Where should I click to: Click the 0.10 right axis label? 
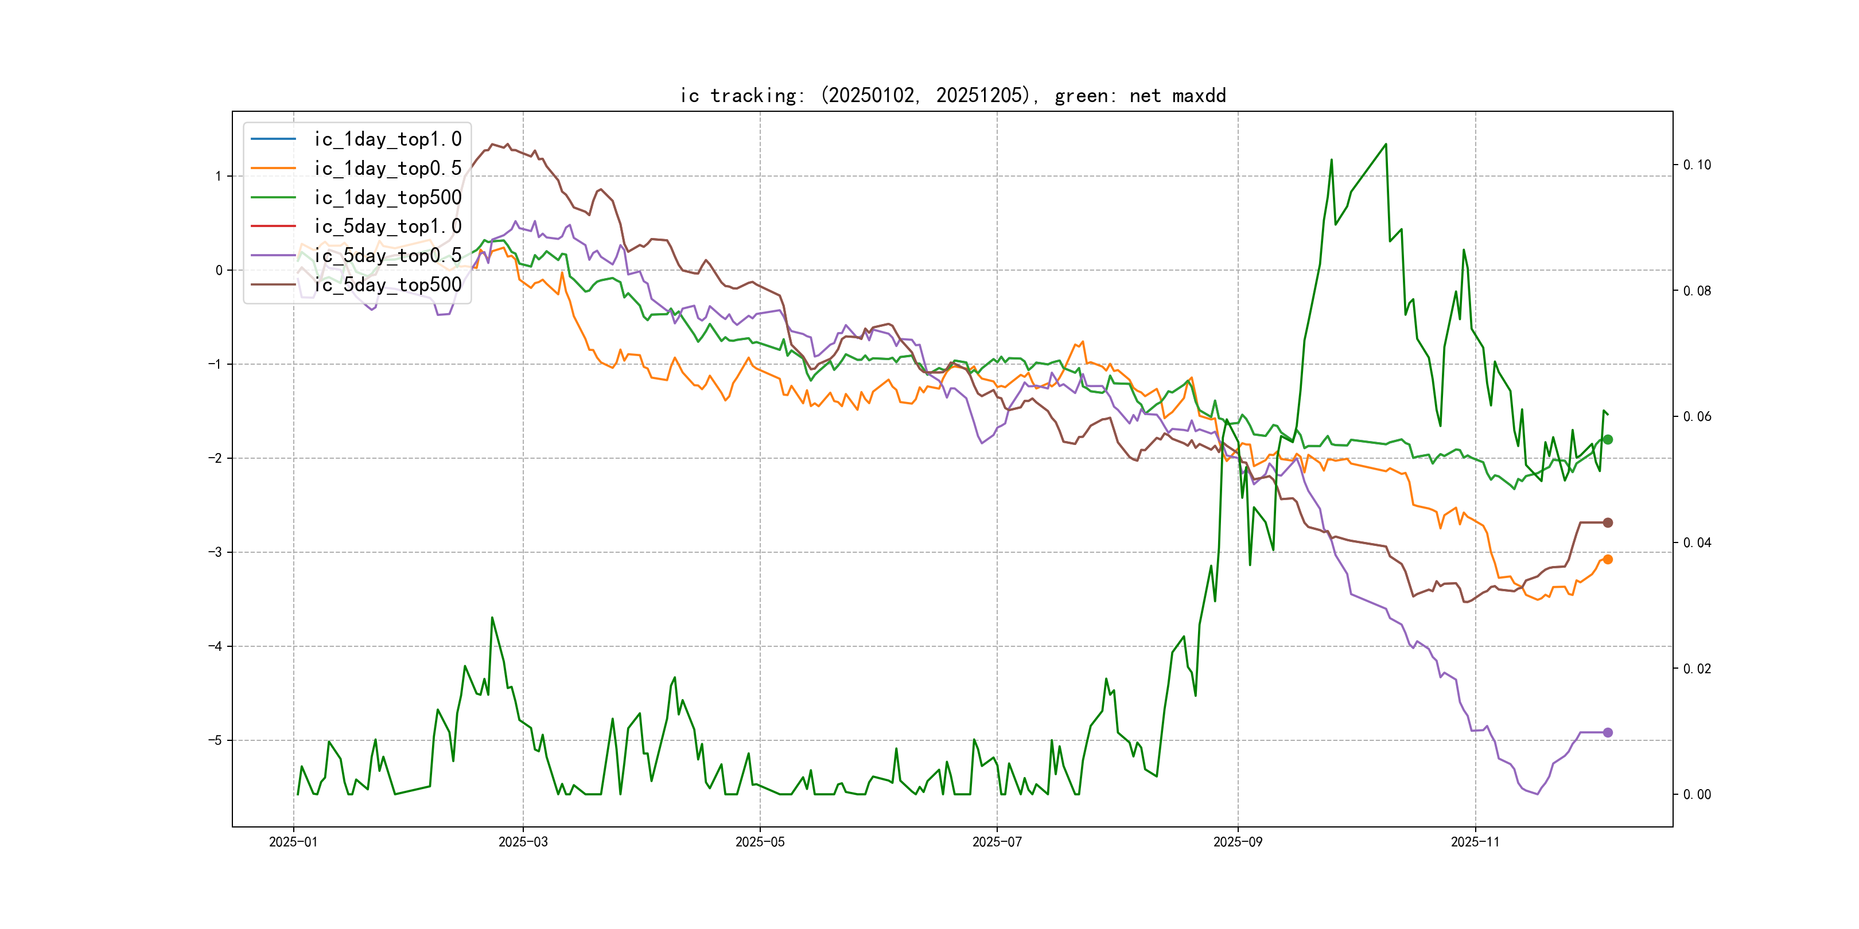click(x=1697, y=165)
